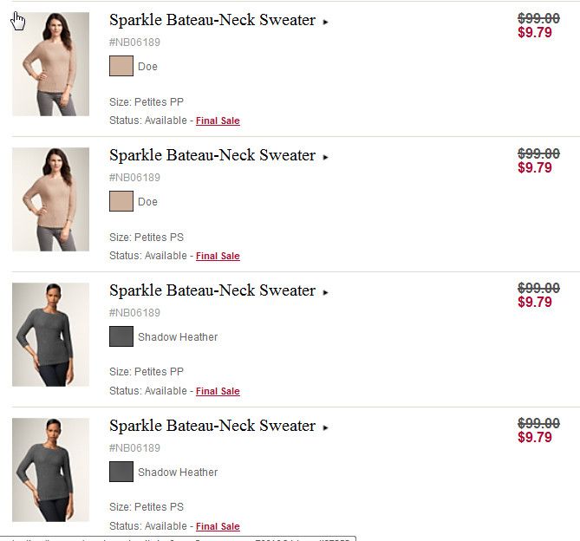Click the Shadow Heather sweater photo for Petites PP

tap(50, 335)
